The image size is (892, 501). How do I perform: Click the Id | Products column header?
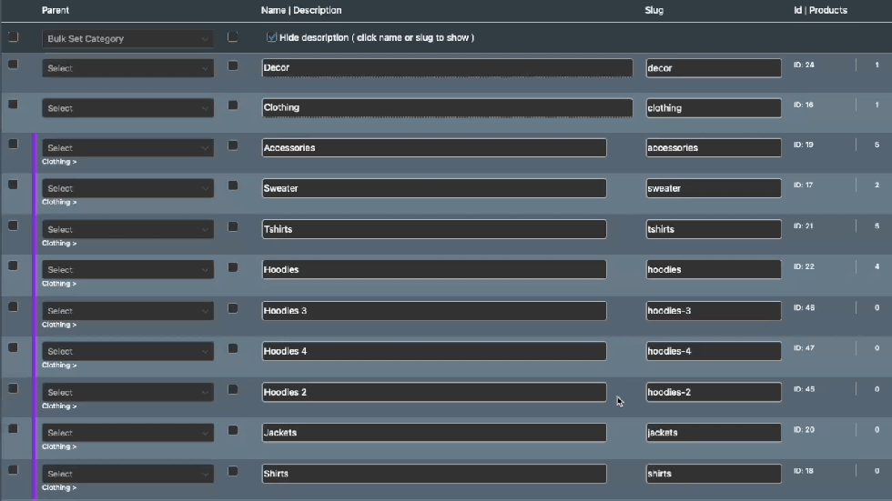[820, 10]
